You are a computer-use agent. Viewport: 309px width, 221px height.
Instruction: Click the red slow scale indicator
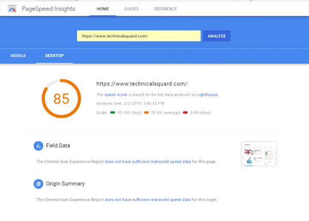pyautogui.click(x=185, y=113)
